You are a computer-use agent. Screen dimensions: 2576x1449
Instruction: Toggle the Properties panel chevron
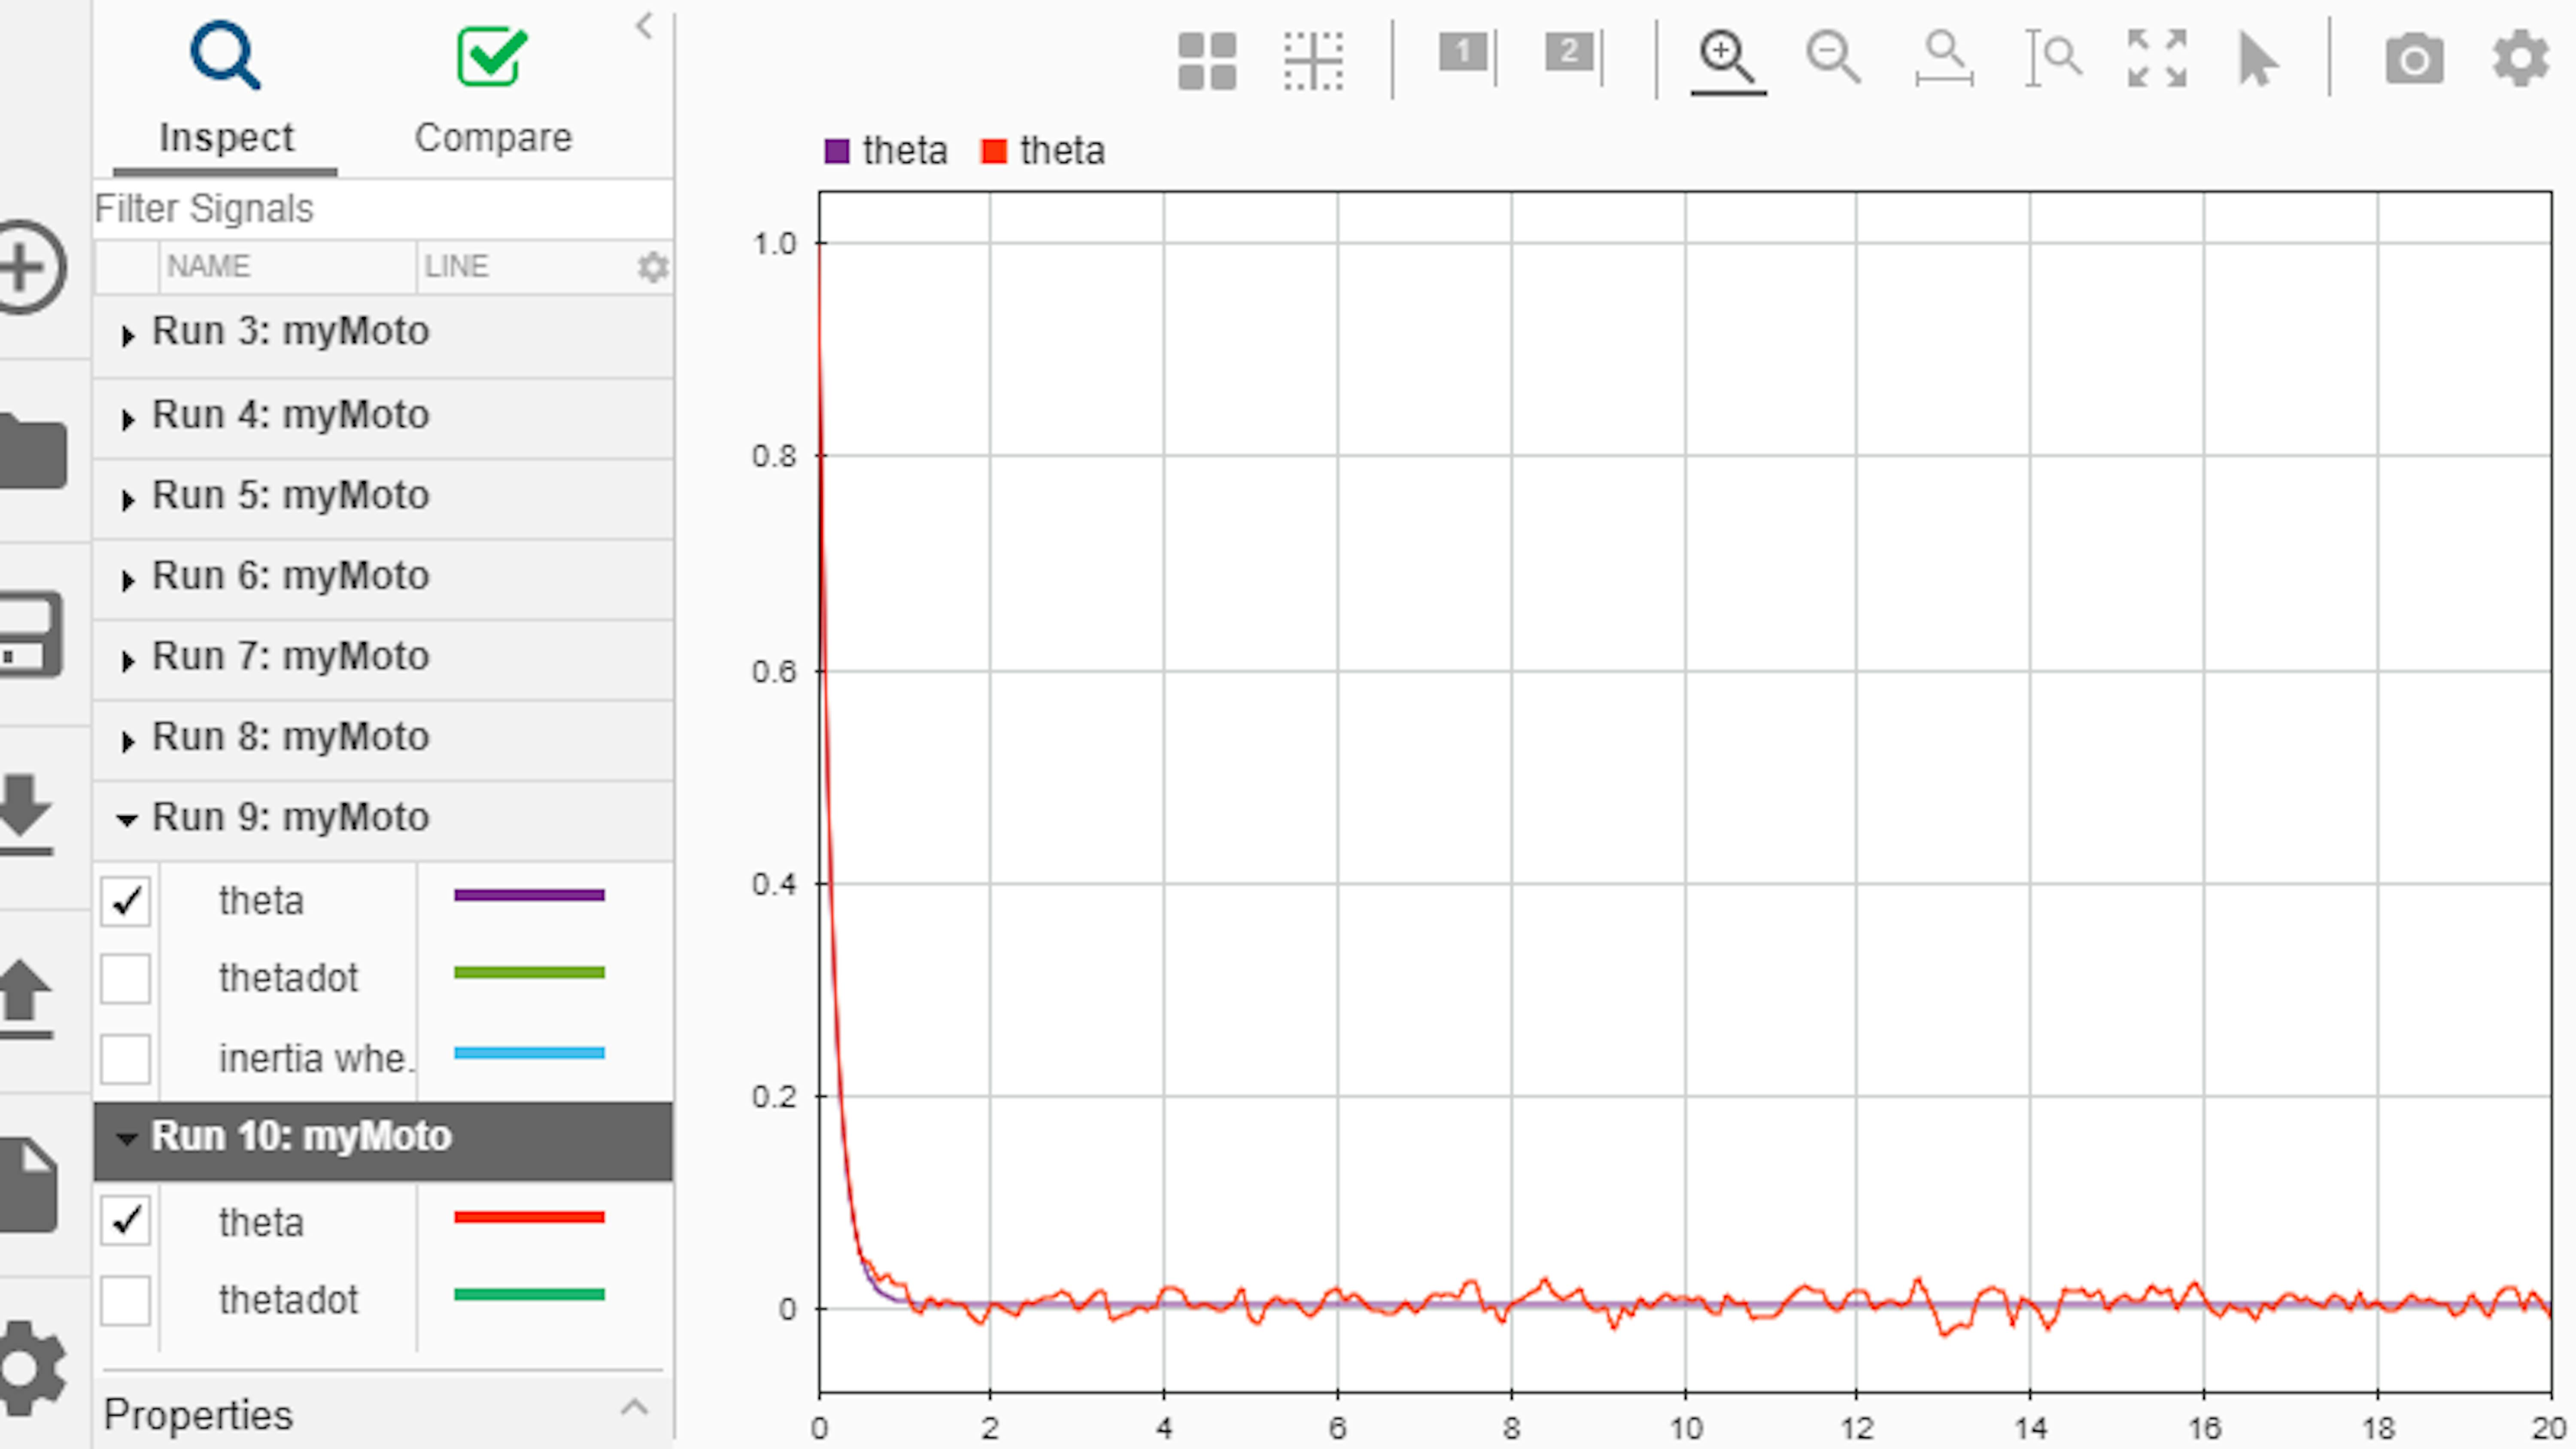[x=634, y=1408]
